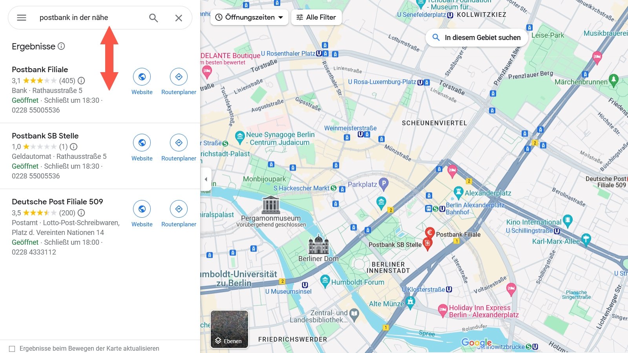The image size is (628, 353).
Task: Open the Öffnungszeiten filter dropdown
Action: tap(249, 17)
